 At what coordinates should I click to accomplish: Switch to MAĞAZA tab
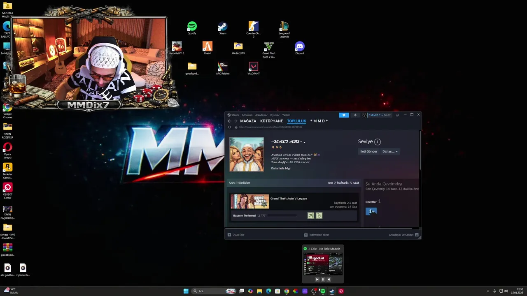point(248,121)
